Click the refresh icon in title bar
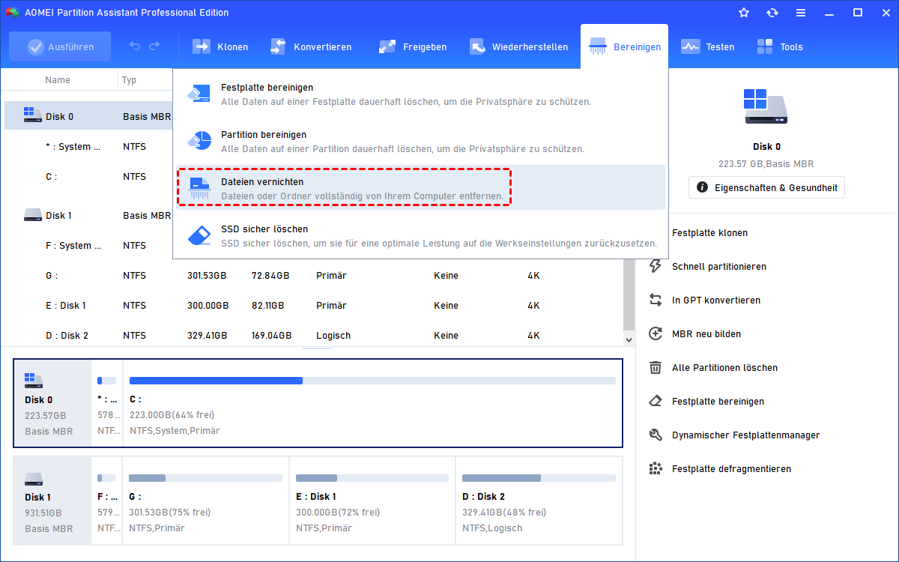Image resolution: width=899 pixels, height=562 pixels. 772,13
